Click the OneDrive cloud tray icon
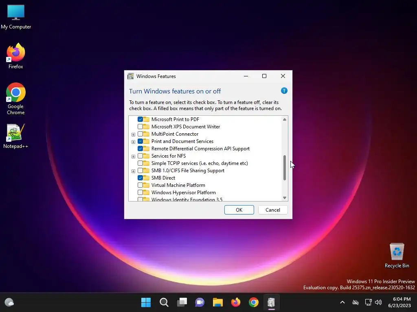This screenshot has height=312, width=417. pyautogui.click(x=356, y=302)
